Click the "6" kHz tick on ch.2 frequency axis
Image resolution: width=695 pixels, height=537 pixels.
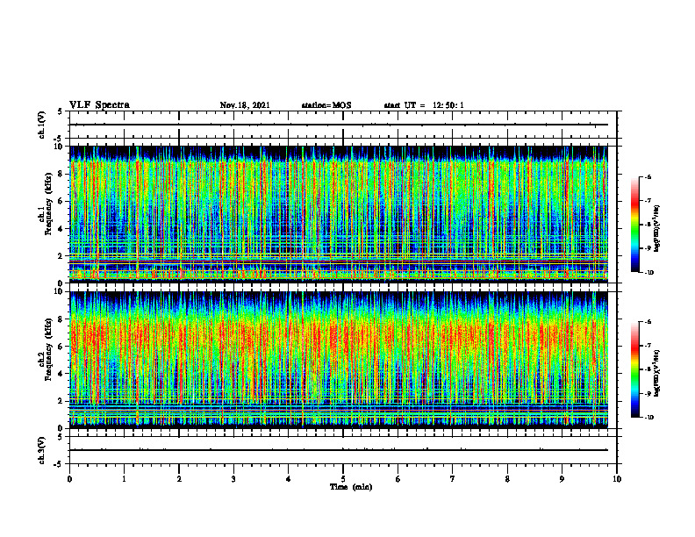coord(61,347)
